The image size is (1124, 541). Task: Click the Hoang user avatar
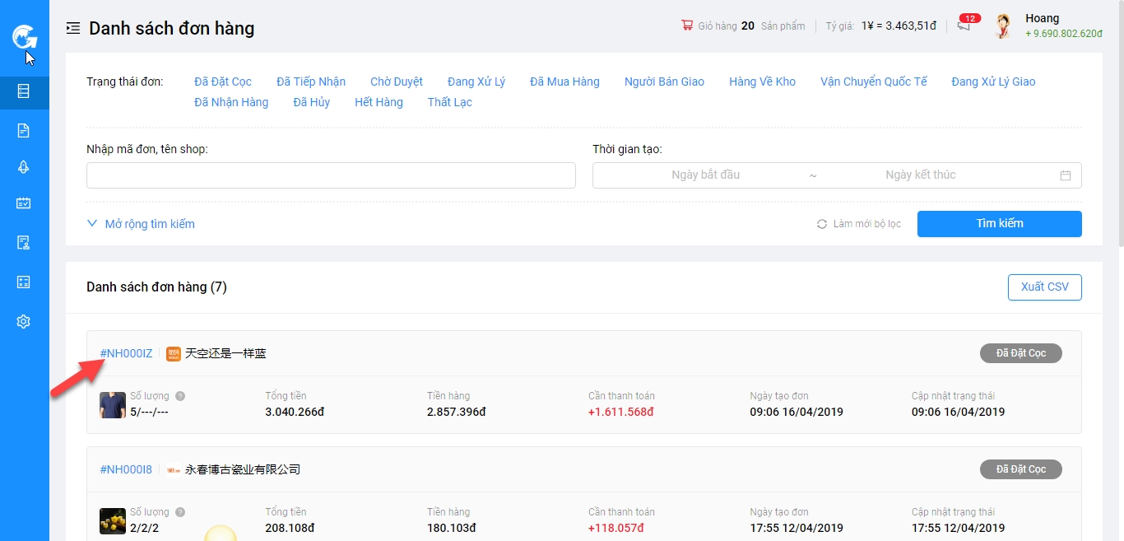click(1002, 26)
